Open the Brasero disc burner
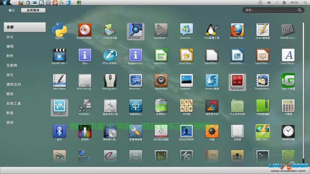The width and height of the screenshot is (310, 174). [85, 30]
